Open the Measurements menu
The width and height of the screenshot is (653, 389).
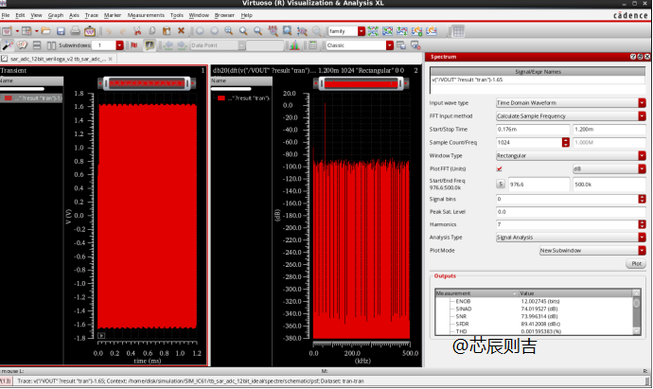146,15
